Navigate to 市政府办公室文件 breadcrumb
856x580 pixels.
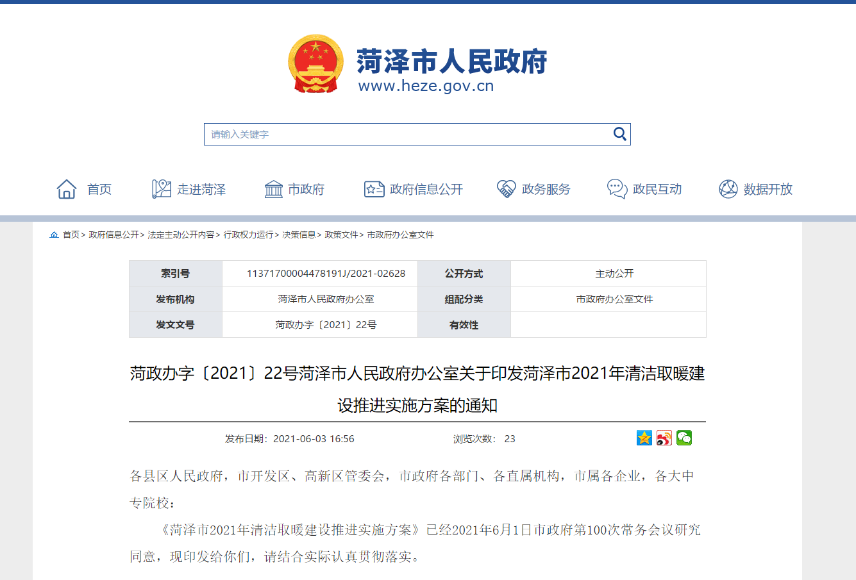[x=400, y=235]
